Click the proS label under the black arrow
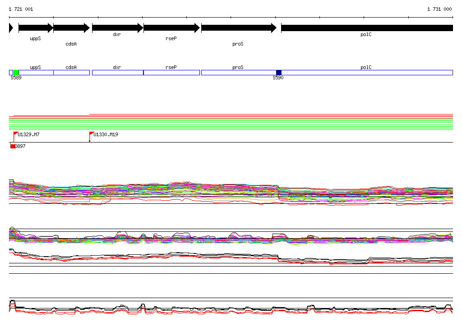This screenshot has width=462, height=322. pyautogui.click(x=238, y=44)
